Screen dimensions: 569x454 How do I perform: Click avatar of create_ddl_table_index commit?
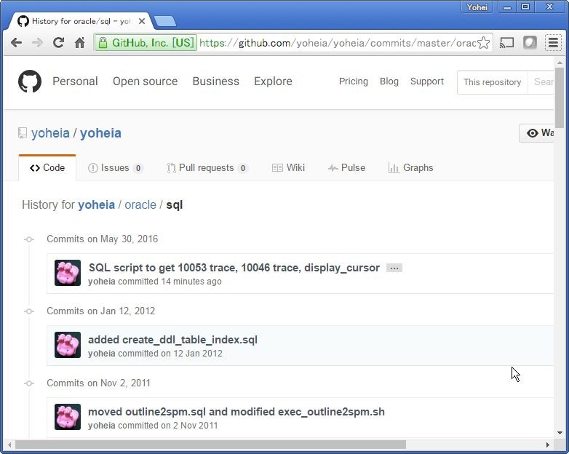[68, 345]
